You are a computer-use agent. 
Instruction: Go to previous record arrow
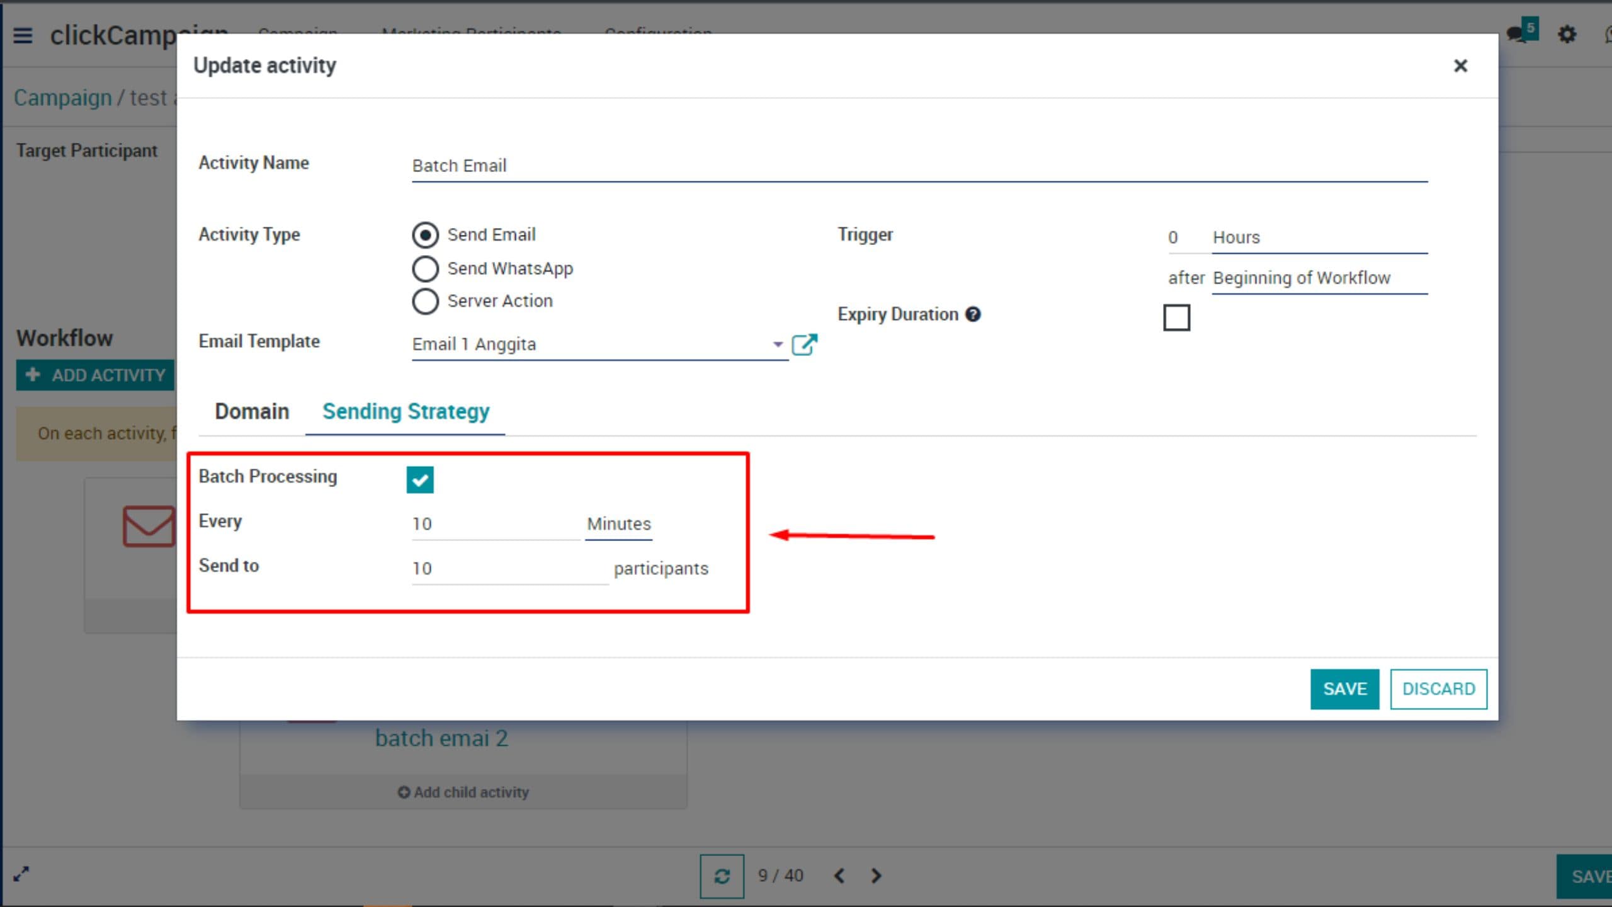click(x=839, y=876)
